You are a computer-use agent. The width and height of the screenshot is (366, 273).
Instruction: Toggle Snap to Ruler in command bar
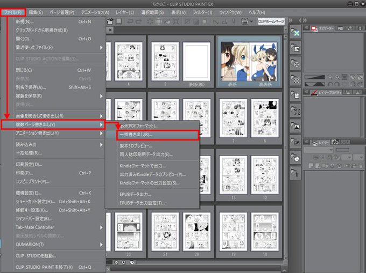[x=216, y=21]
